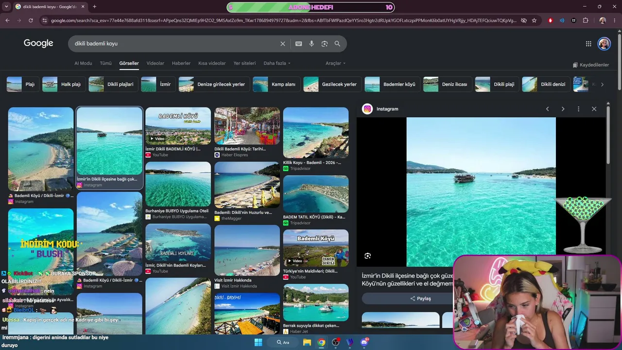
Task: Select the Görseller tab
Action: pos(129,63)
